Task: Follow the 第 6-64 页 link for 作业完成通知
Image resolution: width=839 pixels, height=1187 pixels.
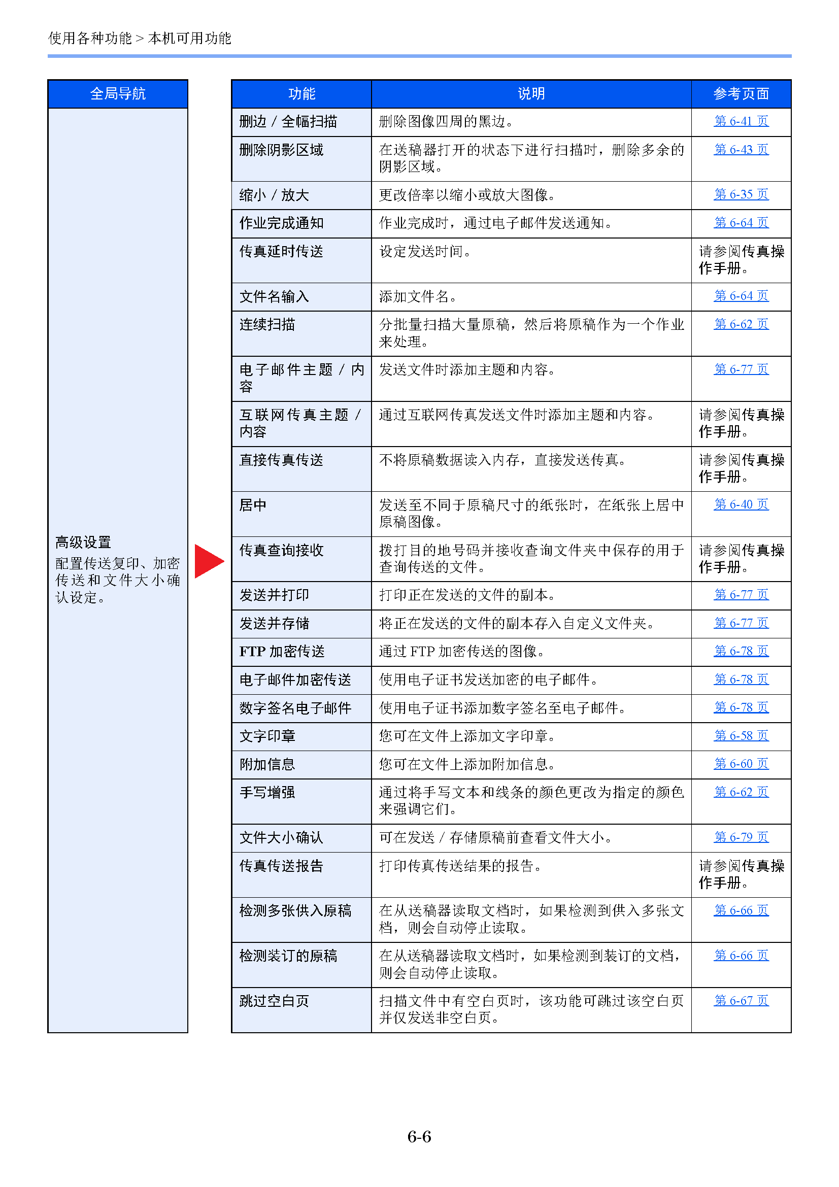Action: [741, 223]
